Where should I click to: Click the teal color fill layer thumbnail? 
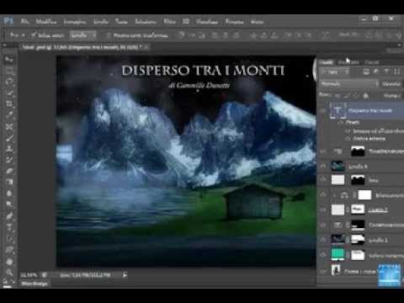338,254
